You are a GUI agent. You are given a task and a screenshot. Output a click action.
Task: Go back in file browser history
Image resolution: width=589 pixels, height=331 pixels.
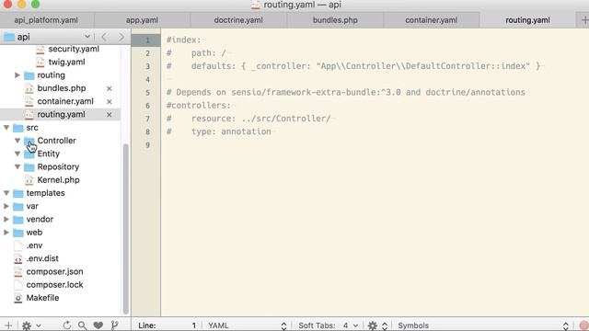(x=104, y=37)
